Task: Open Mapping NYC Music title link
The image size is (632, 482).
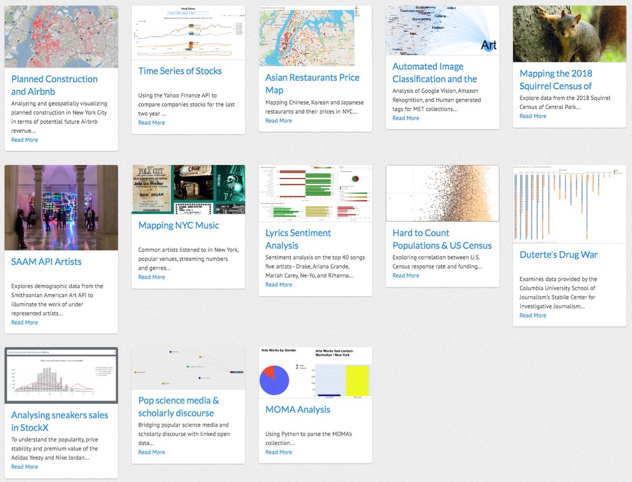Action: tap(179, 225)
